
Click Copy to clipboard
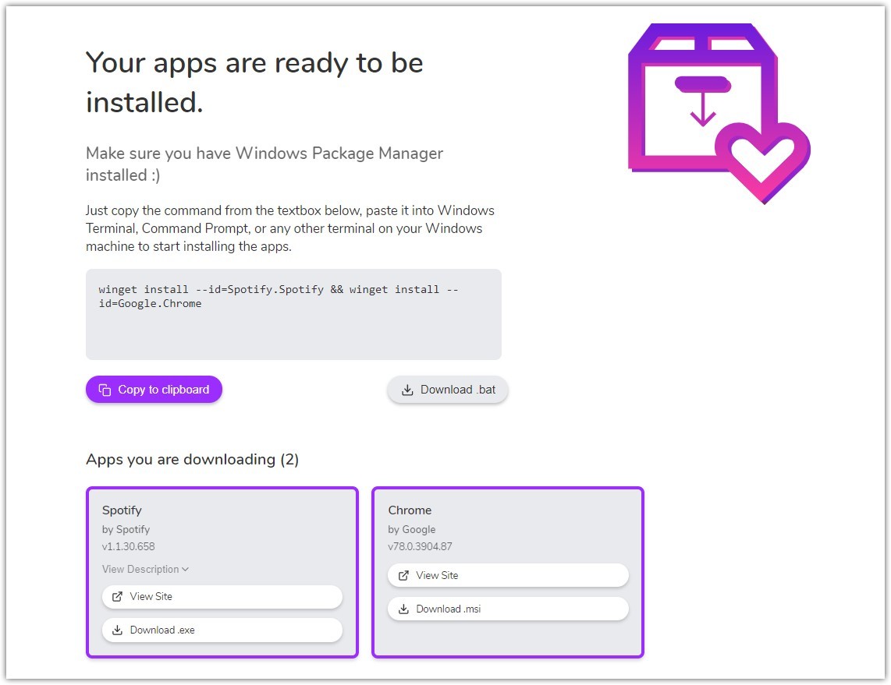click(153, 389)
